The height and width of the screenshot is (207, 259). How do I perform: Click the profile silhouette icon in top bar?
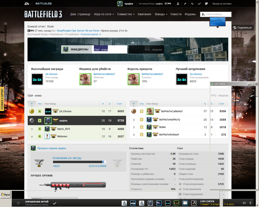178,4
